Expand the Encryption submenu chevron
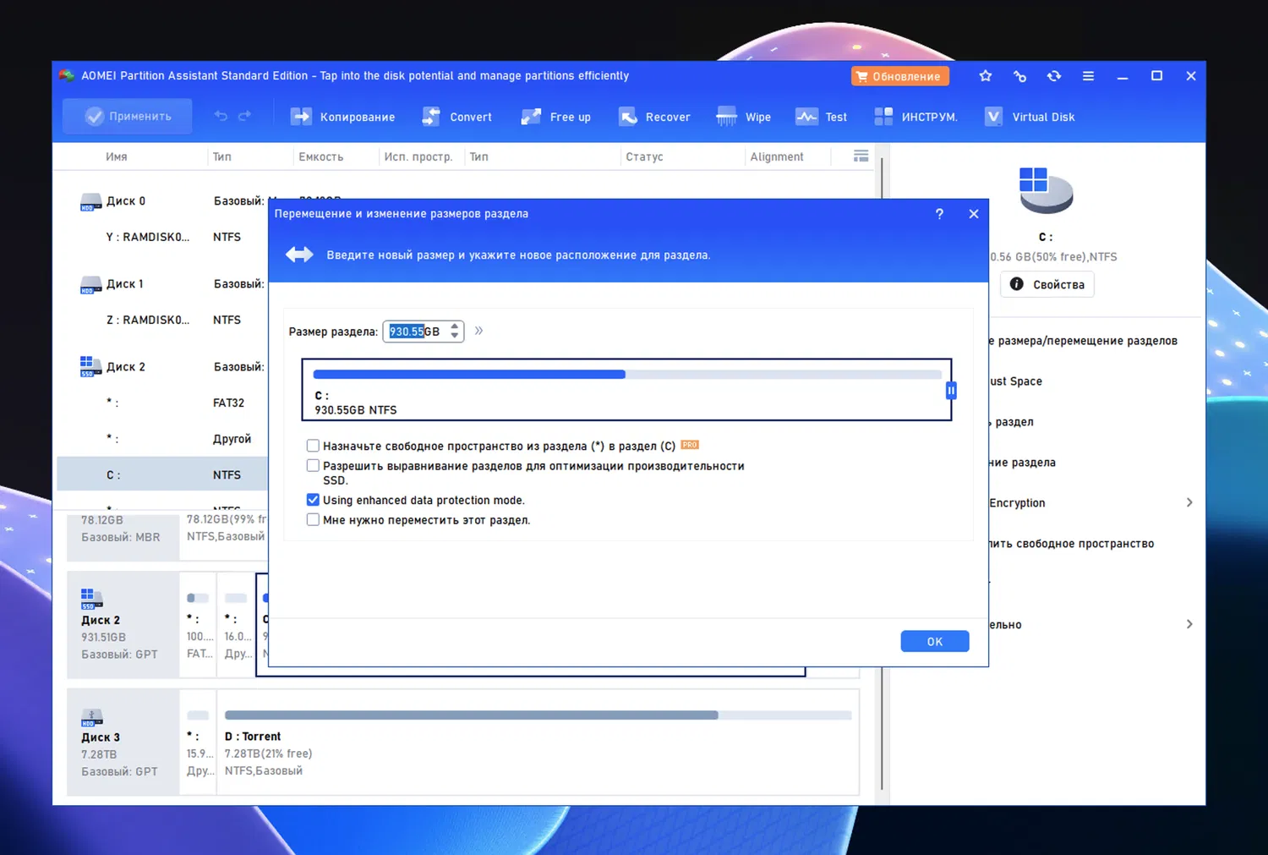The image size is (1268, 855). (1189, 502)
